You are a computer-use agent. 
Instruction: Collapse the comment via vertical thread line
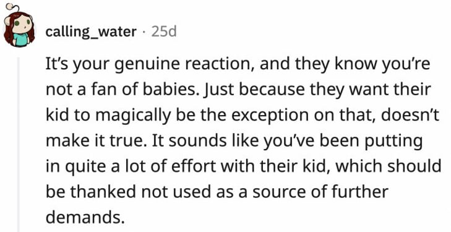[19, 144]
